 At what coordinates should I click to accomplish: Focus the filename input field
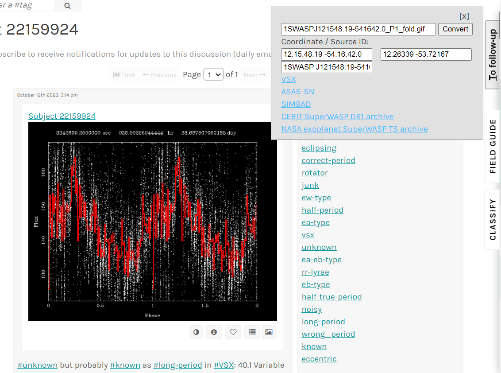(x=358, y=29)
